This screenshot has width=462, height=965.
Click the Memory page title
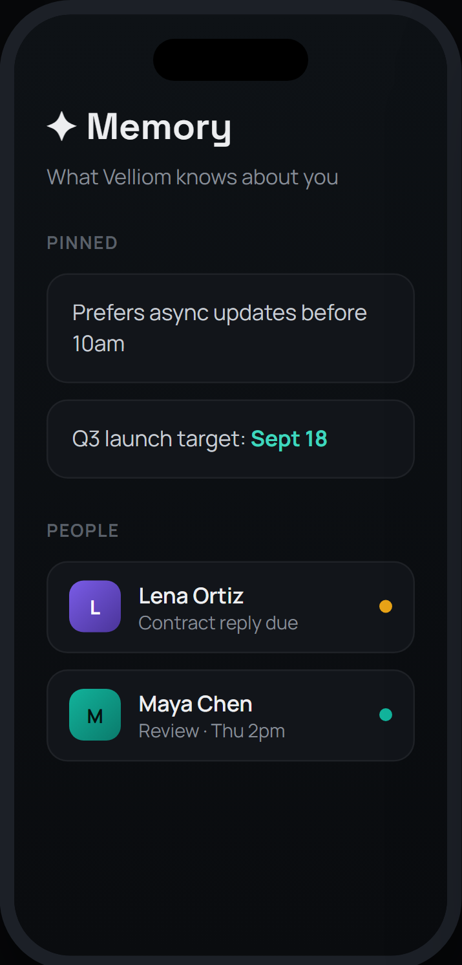159,127
